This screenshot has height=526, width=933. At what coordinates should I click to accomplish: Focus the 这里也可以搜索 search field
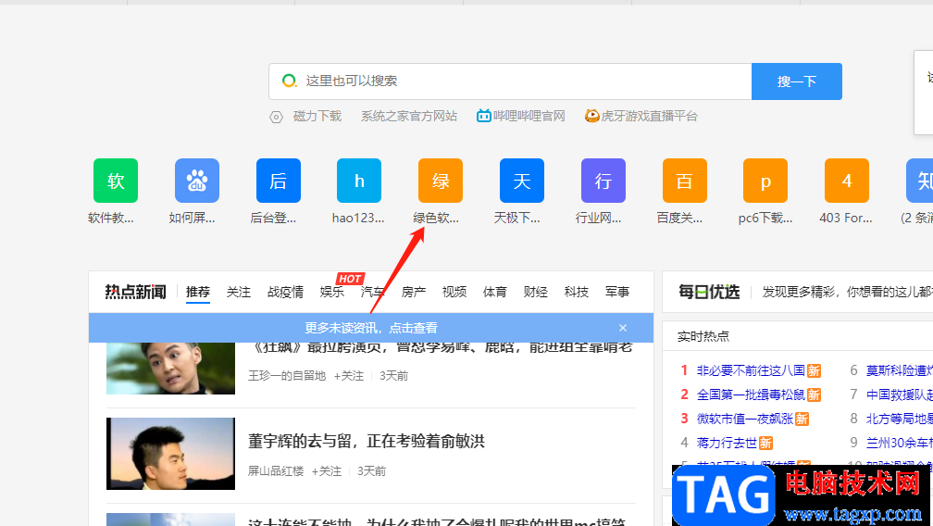point(511,81)
